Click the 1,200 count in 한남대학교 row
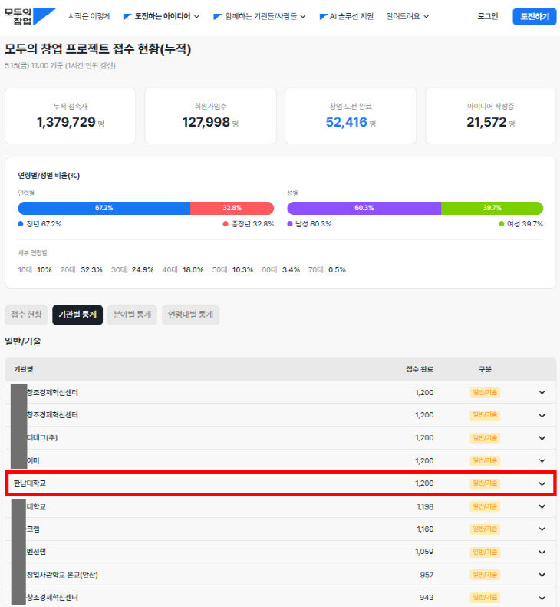Image resolution: width=560 pixels, height=607 pixels. click(x=424, y=483)
